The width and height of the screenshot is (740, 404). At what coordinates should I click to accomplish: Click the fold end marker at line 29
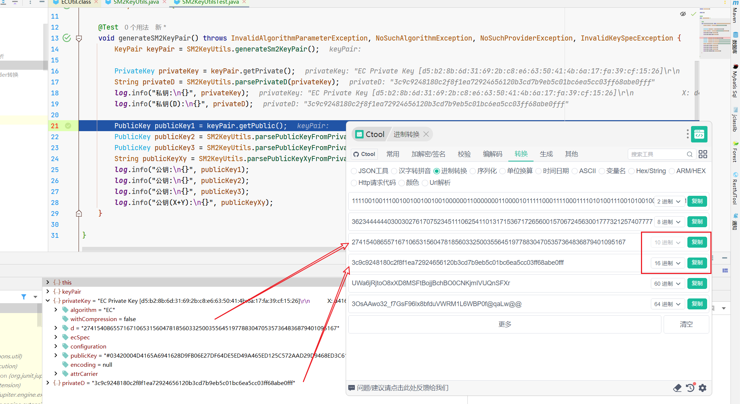79,213
